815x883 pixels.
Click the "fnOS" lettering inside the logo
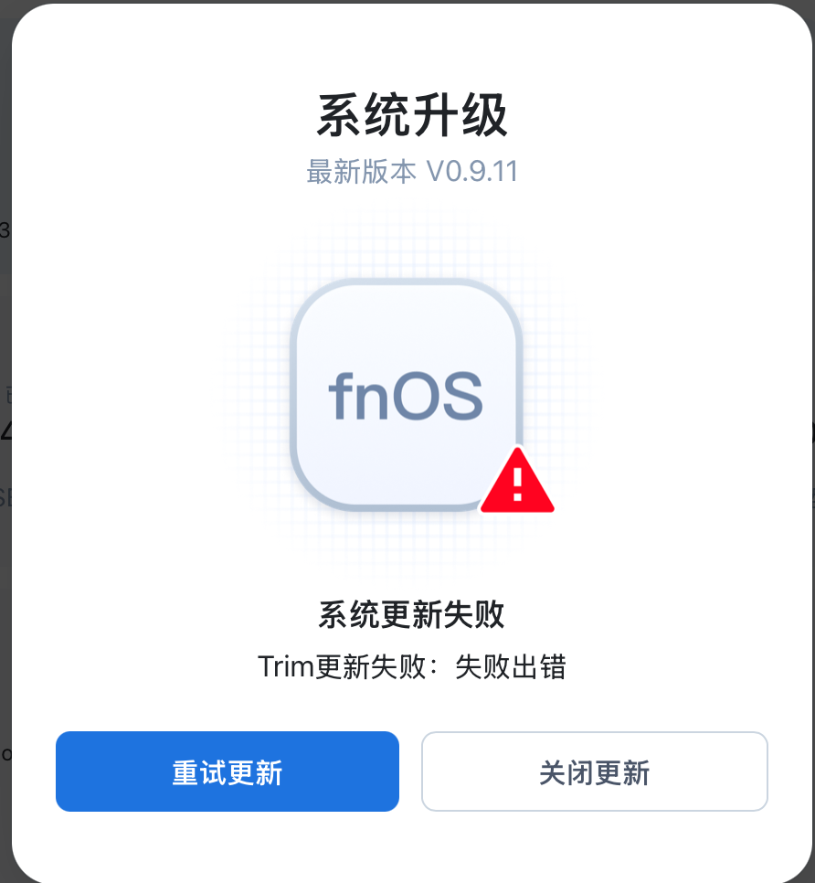point(406,397)
